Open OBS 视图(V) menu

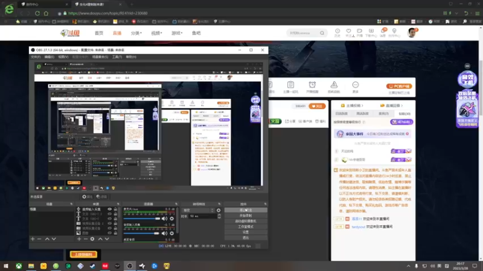63,57
